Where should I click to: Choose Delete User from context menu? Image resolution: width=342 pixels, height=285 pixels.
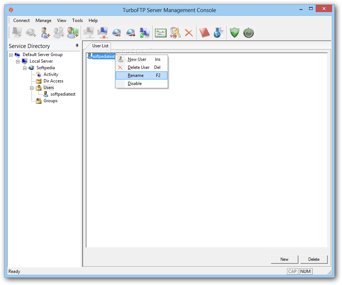pyautogui.click(x=142, y=67)
